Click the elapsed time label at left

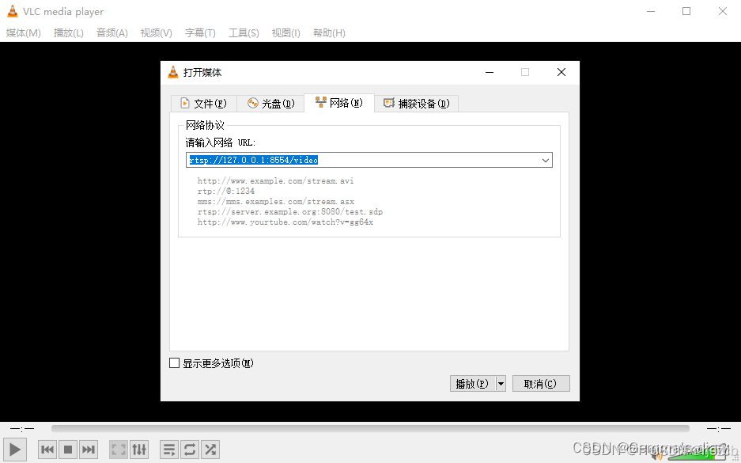22,428
